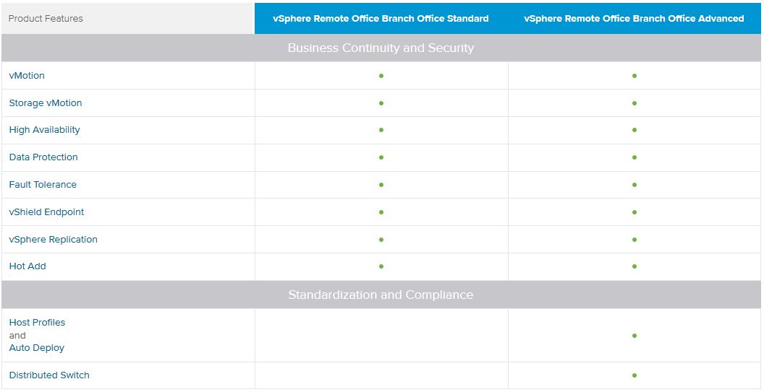The height and width of the screenshot is (392, 764).
Task: Open the vShield Endpoint link
Action: [x=46, y=212]
